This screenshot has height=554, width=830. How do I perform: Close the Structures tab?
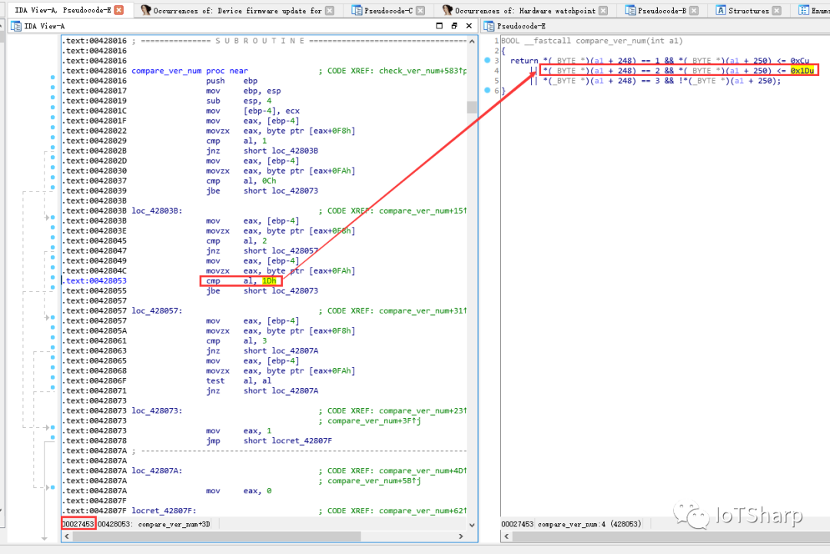point(777,11)
